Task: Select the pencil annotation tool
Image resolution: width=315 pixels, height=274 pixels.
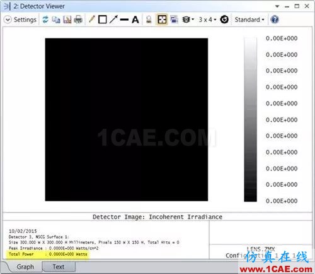Action: coord(92,20)
